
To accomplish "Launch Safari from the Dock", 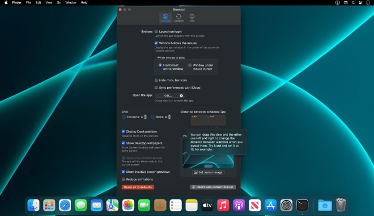I will (65, 205).
